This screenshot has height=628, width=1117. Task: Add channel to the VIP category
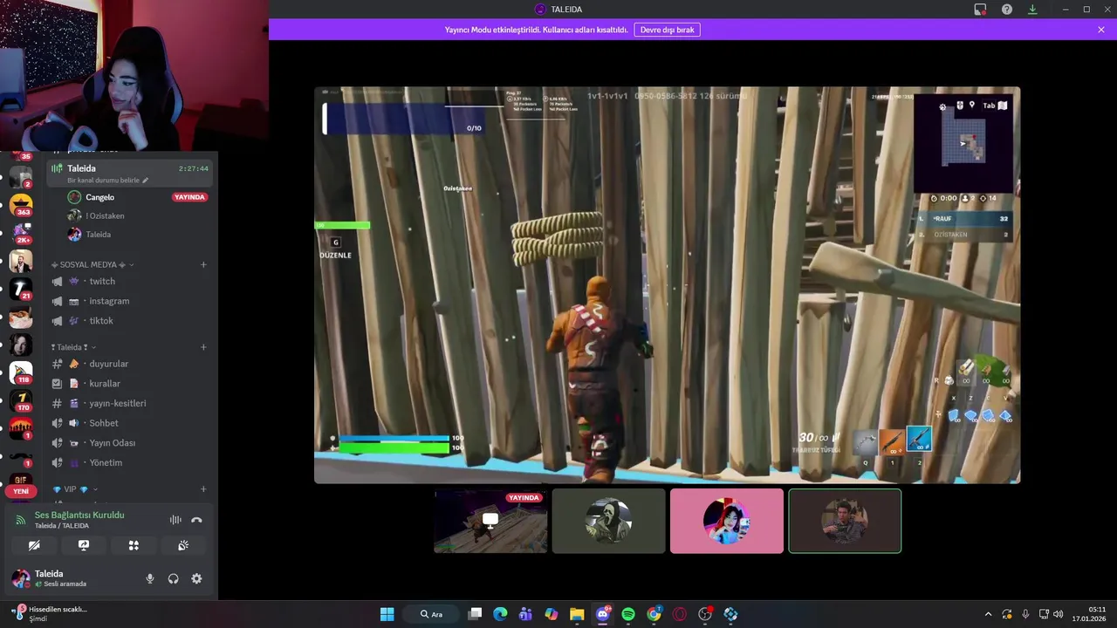pyautogui.click(x=203, y=489)
